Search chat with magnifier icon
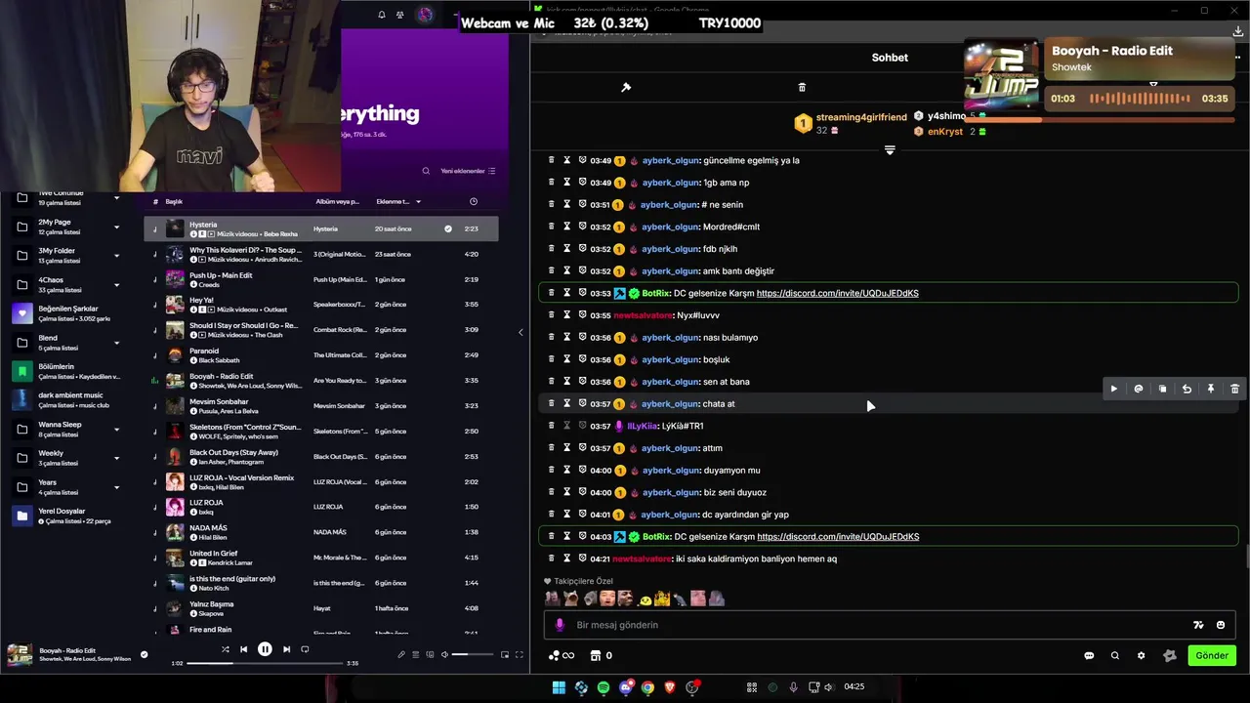 click(1114, 655)
